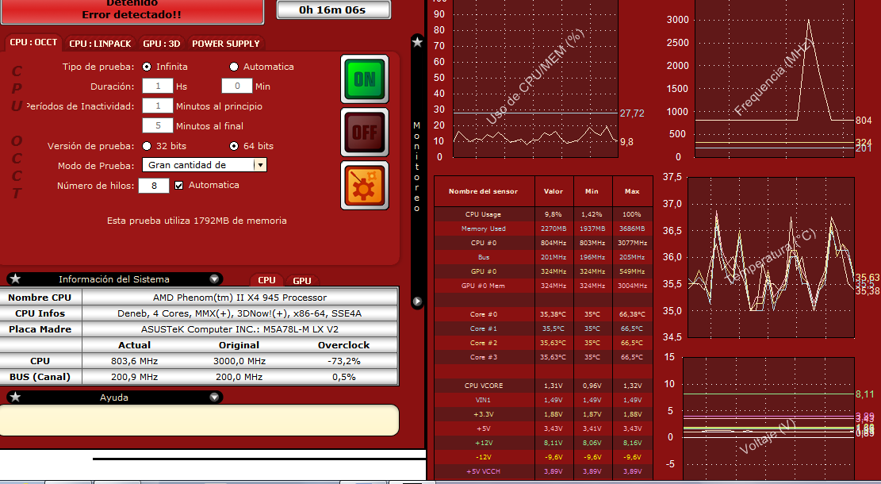Choose the 64 bits test version
This screenshot has width=881, height=484.
click(x=234, y=145)
